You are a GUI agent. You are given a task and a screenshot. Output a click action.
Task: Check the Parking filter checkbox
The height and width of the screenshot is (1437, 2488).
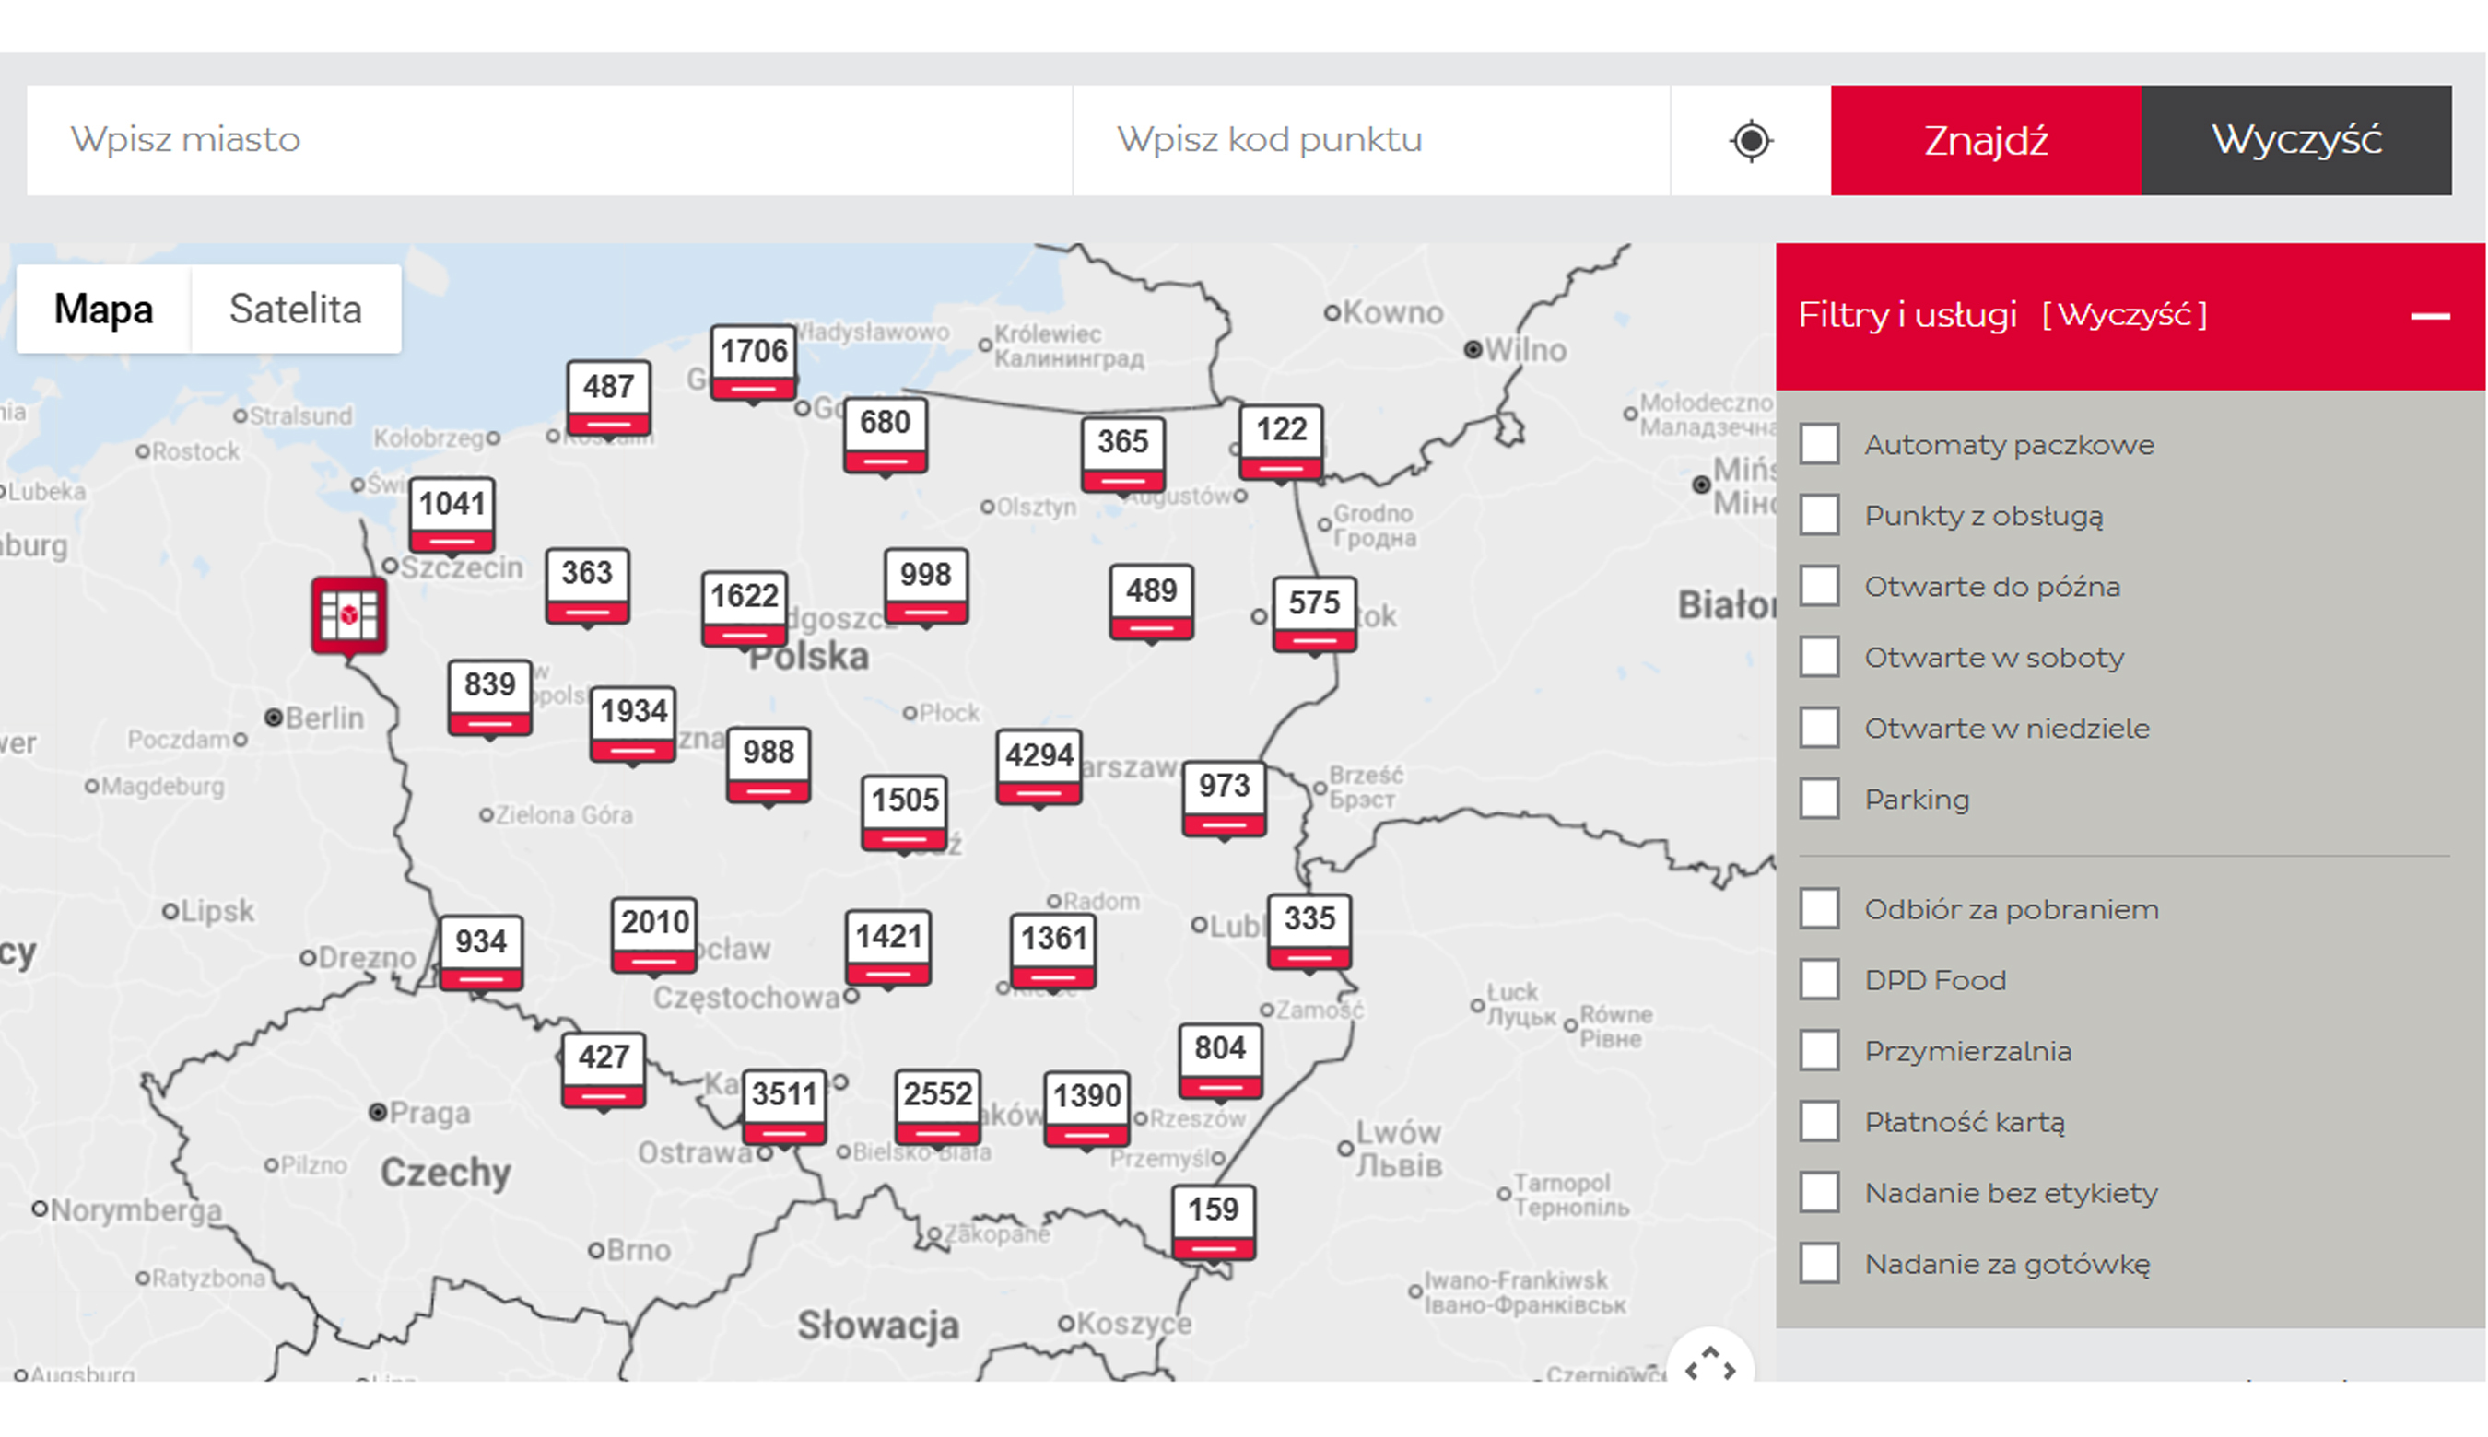[x=1819, y=799]
